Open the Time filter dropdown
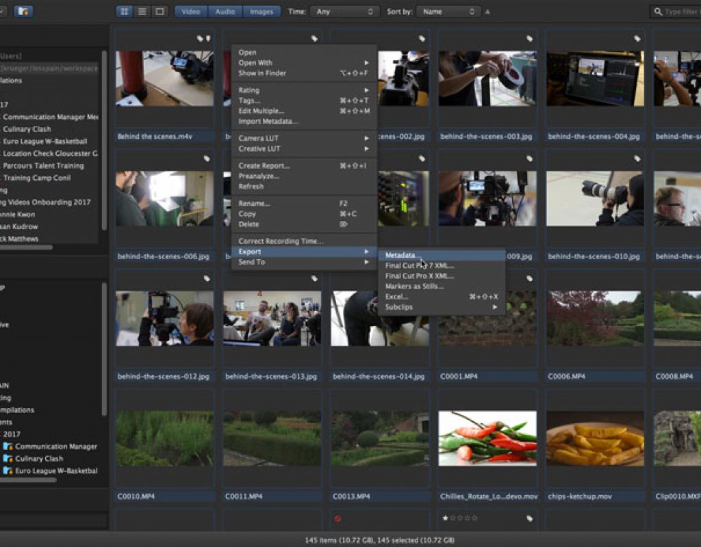701x547 pixels. [x=345, y=12]
